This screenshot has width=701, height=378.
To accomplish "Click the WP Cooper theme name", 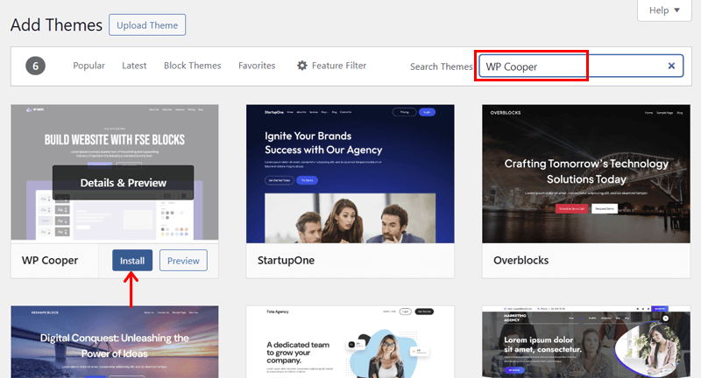I will [50, 260].
